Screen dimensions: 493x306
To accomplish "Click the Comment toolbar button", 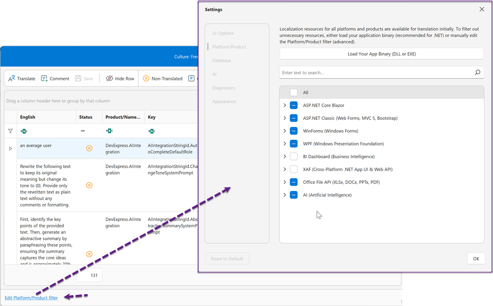I will pyautogui.click(x=55, y=79).
